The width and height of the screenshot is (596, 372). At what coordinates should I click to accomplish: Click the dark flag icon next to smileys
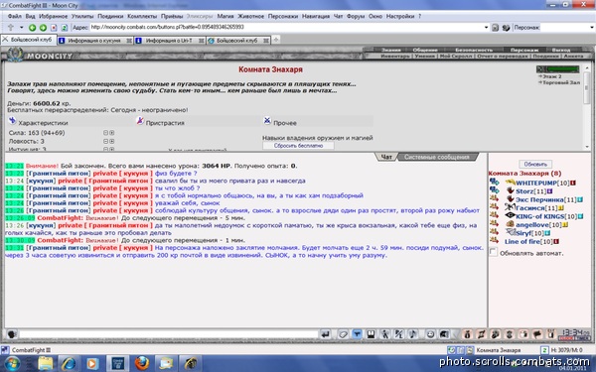point(444,334)
